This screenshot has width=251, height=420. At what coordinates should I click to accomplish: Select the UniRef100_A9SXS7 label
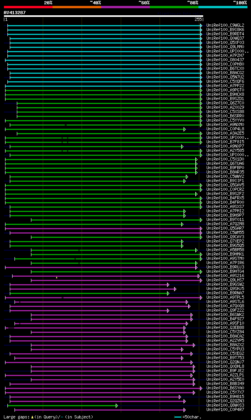tap(225, 207)
